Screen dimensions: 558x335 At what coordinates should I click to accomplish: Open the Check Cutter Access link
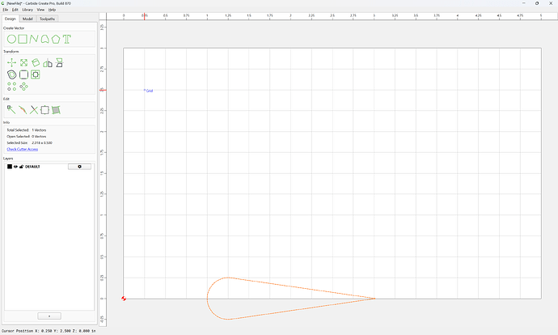point(23,149)
